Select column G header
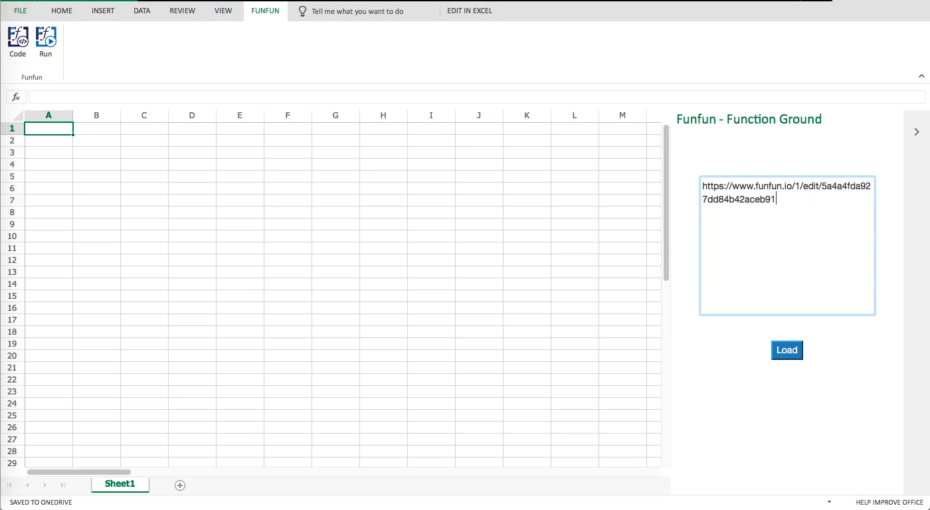Screen dimensions: 930x510 click(x=335, y=116)
